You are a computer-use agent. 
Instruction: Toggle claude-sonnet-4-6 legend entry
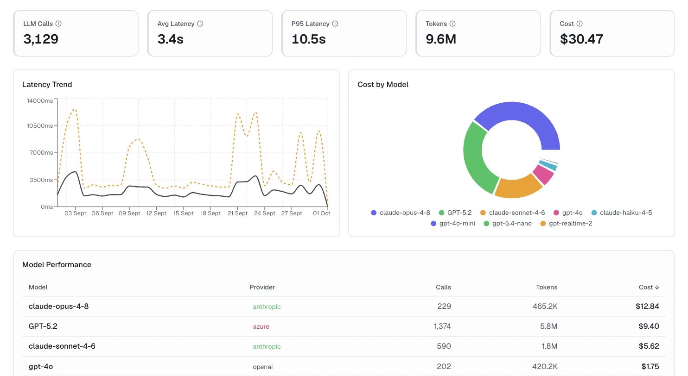click(512, 213)
